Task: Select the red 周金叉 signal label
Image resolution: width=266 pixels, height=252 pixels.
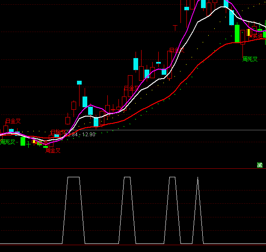Action: point(53,150)
